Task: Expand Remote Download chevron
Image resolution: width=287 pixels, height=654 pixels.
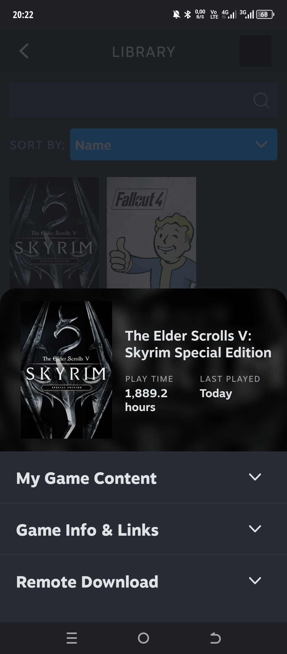Action: click(255, 580)
